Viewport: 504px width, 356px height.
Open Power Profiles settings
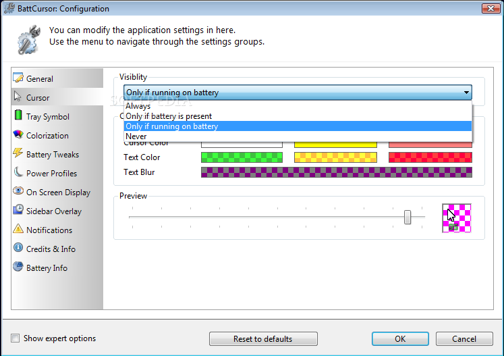pos(58,173)
